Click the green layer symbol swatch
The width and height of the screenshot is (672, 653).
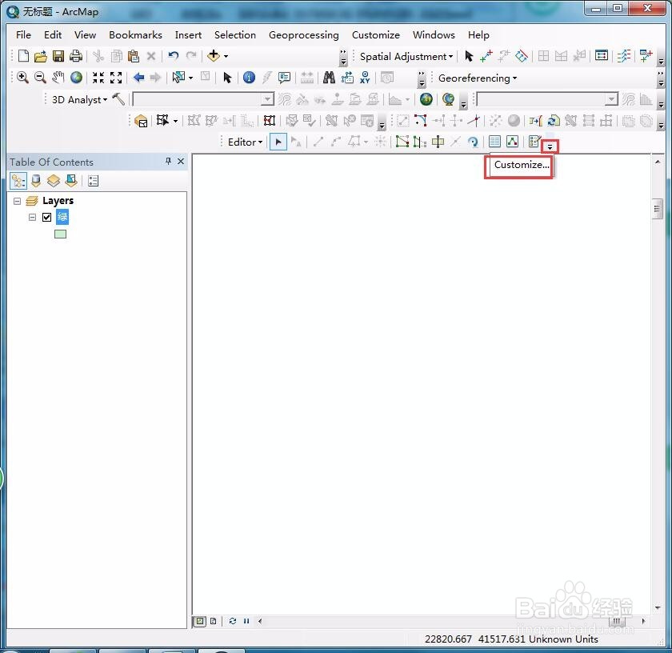tap(61, 234)
